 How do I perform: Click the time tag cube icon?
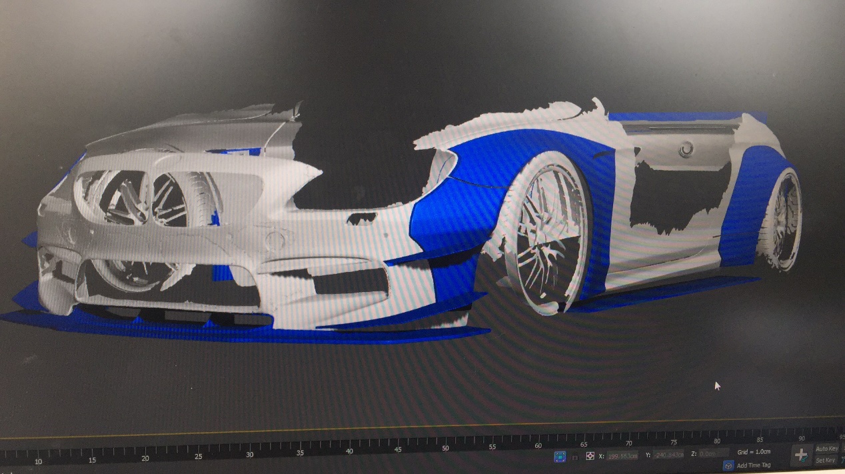click(x=728, y=466)
